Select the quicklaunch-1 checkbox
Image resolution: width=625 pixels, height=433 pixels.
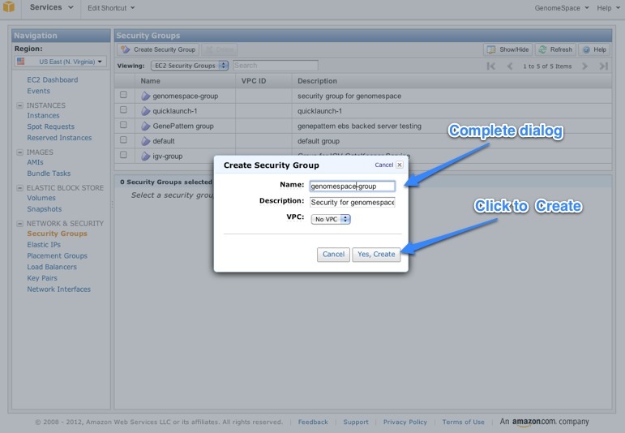[x=123, y=110]
